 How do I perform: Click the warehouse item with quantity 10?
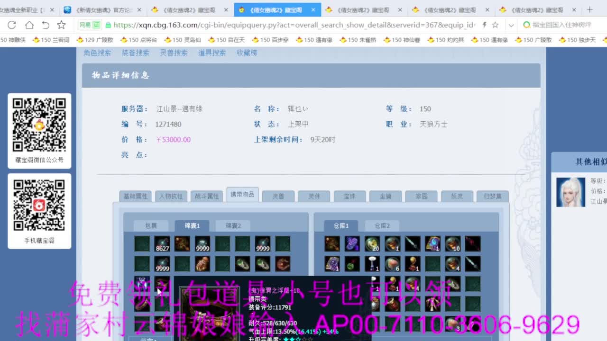coord(452,244)
